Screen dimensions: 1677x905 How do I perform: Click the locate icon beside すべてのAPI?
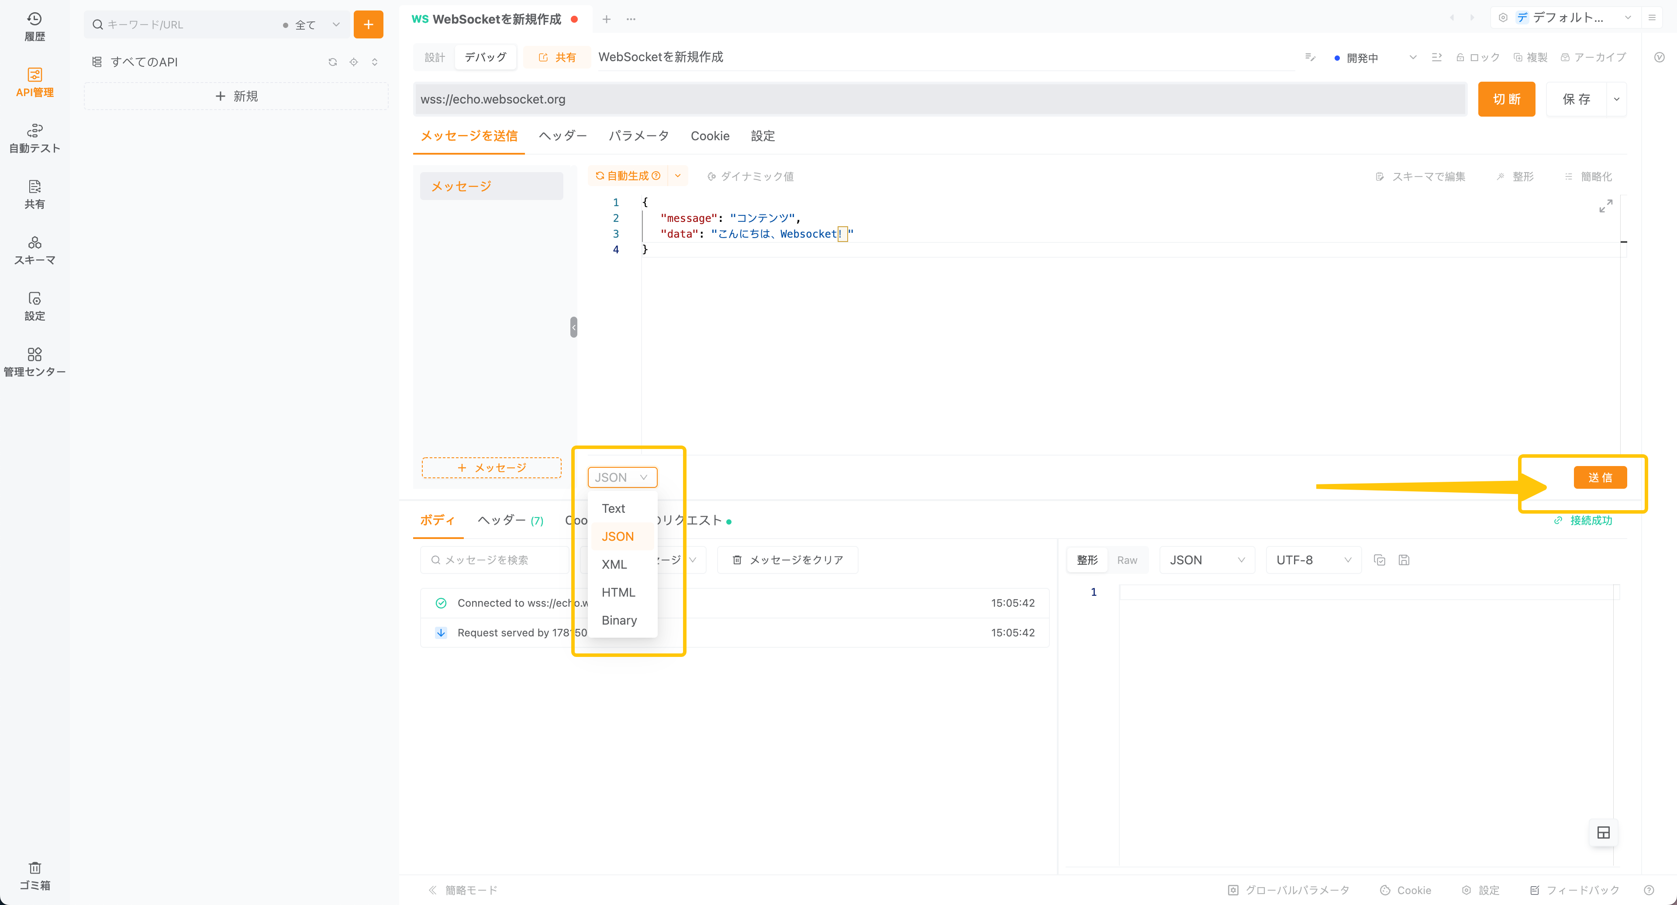[x=353, y=62]
